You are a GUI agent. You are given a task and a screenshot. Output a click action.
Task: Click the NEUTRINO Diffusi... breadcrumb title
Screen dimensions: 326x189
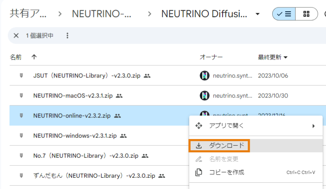click(204, 14)
